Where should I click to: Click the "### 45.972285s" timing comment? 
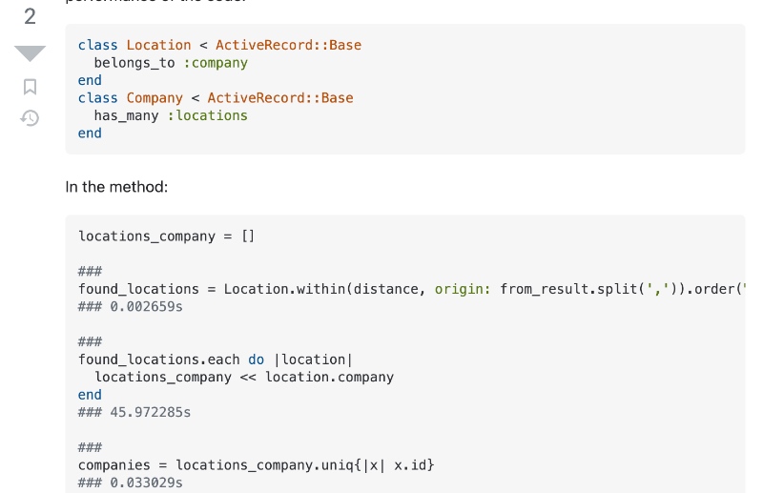pos(134,412)
